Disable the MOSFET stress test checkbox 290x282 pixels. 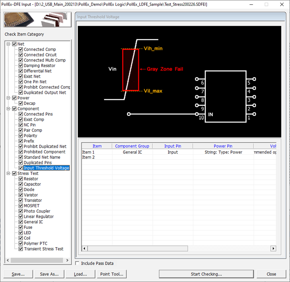21,206
